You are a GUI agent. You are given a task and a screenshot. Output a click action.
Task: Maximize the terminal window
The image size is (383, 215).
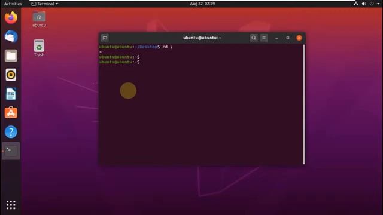tap(288, 38)
